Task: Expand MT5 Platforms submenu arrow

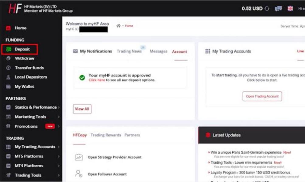Action: [59, 156]
